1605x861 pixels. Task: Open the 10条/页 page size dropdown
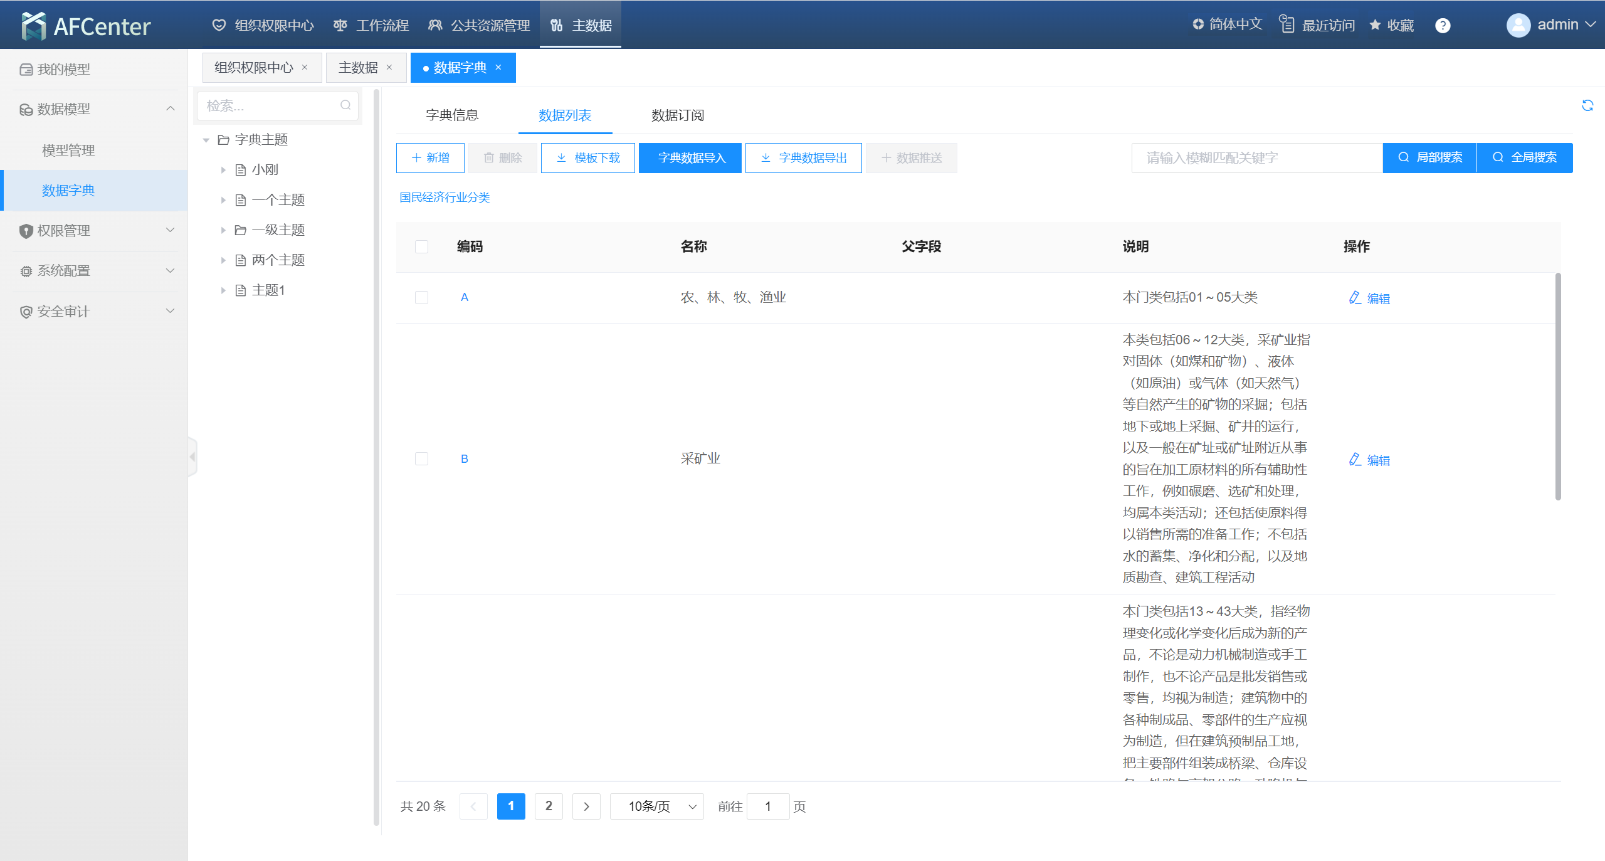coord(657,806)
